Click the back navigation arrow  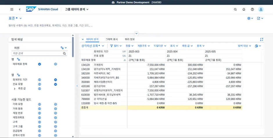tap(19, 9)
